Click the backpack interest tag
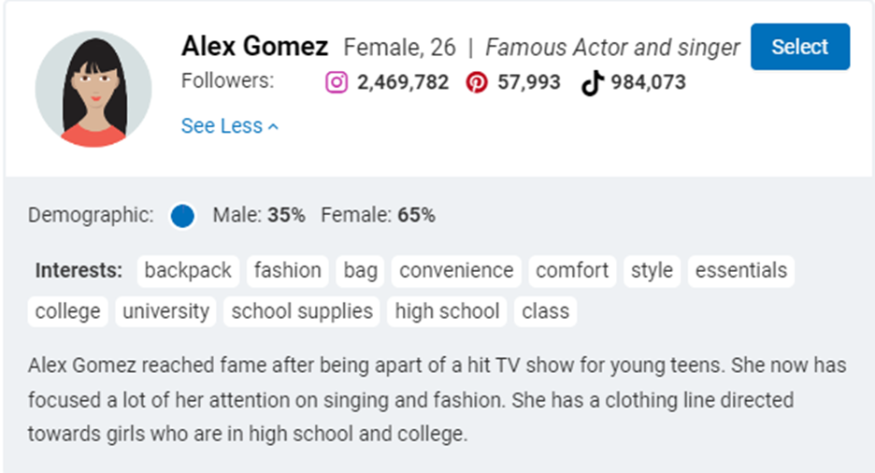 coord(188,271)
